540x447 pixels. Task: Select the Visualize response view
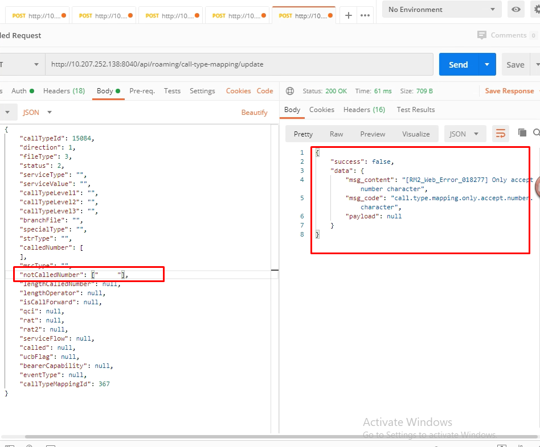[x=416, y=134]
